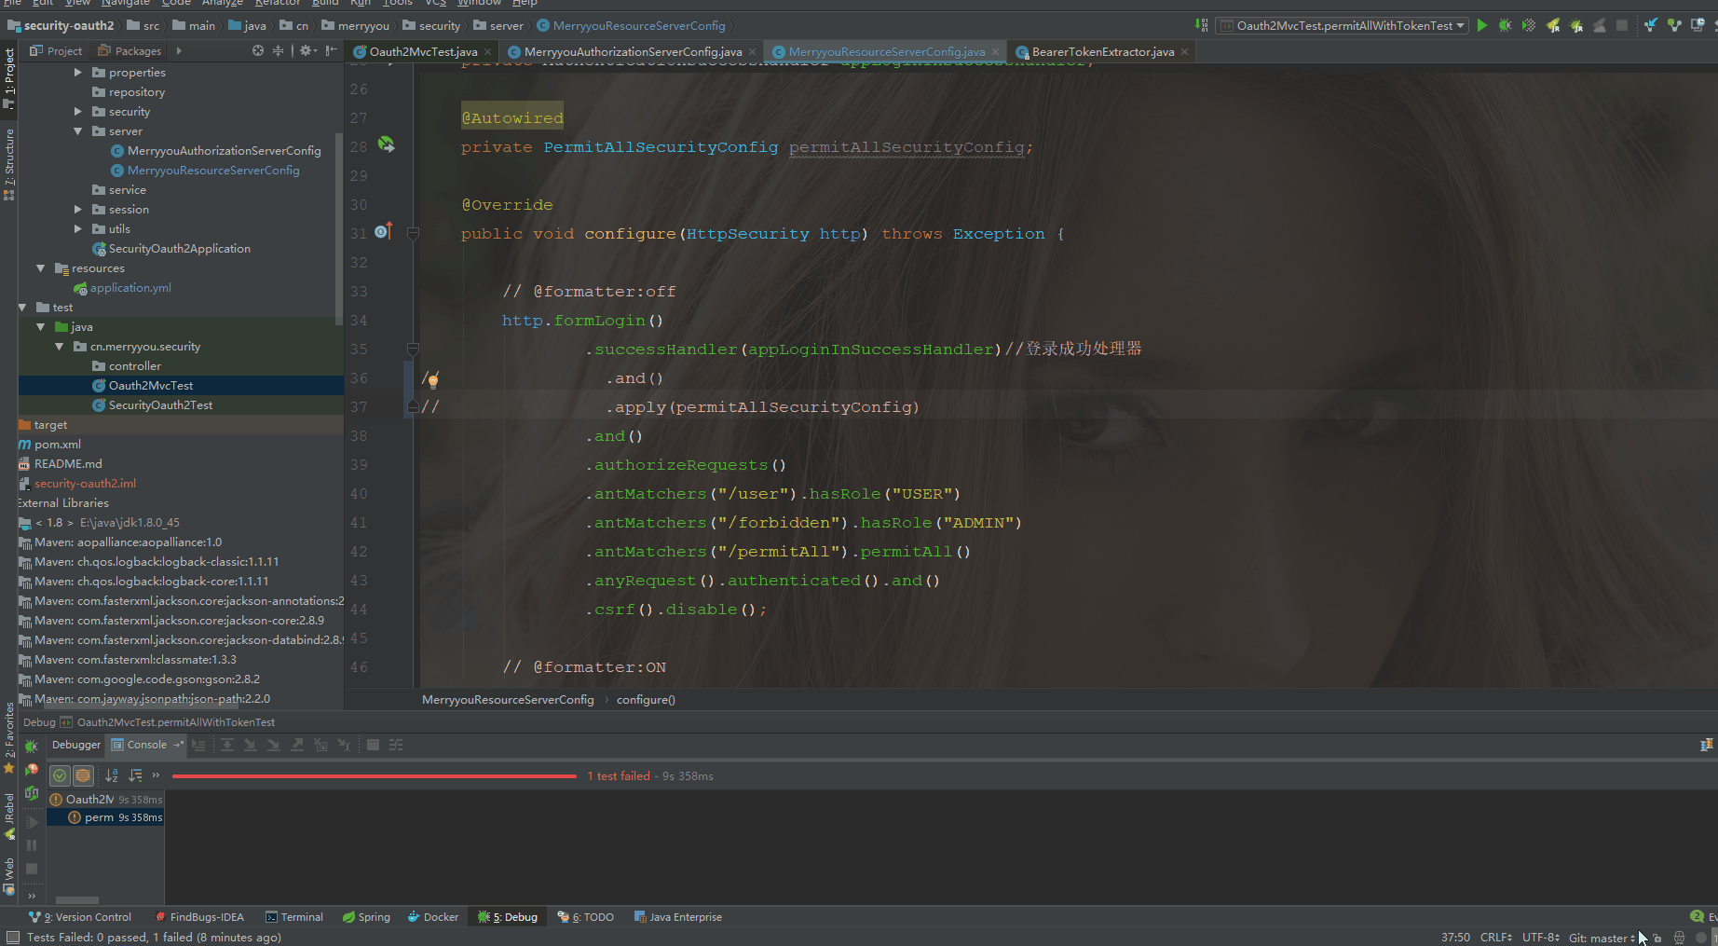Run the selected Oauth2MvcTest configuration
Viewport: 1718px width, 946px height.
pyautogui.click(x=1482, y=26)
